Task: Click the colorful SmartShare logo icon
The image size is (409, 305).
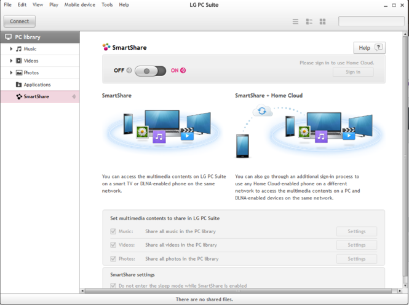Action: pos(106,47)
